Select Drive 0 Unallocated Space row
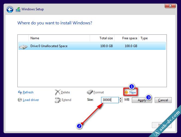This screenshot has width=181, height=137. (92, 46)
